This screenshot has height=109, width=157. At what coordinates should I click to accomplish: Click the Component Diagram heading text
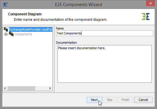coord(25,14)
